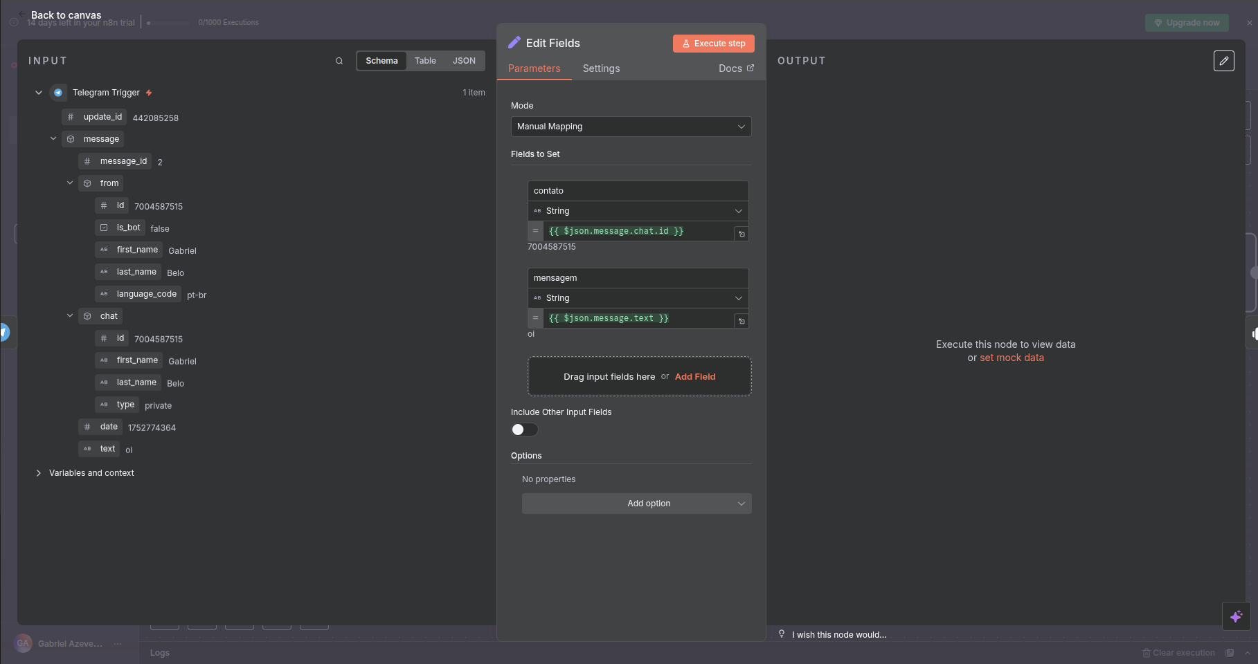
Task: Switch the input view to JSON
Action: click(x=464, y=61)
